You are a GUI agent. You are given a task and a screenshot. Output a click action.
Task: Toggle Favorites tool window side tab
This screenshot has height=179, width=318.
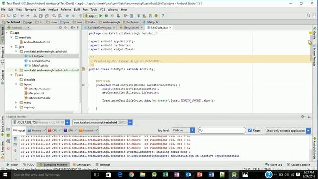2,150
